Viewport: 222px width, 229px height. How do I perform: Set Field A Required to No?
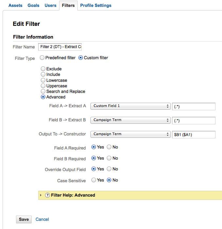tap(109, 147)
